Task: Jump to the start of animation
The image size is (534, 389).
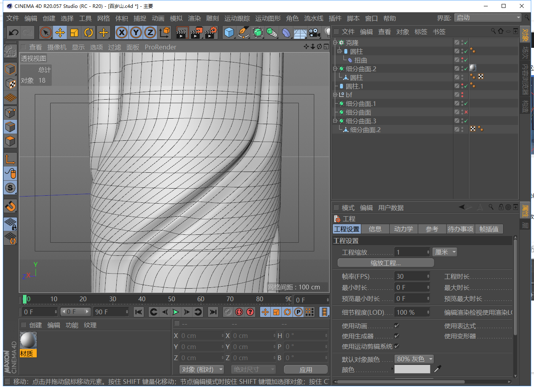Action: tap(139, 312)
